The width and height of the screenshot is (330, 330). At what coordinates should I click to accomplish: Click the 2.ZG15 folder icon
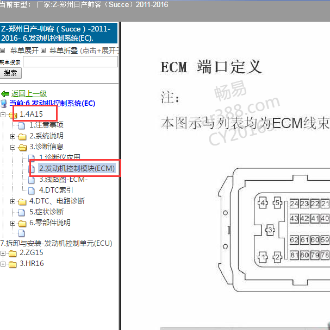pyautogui.click(x=13, y=253)
